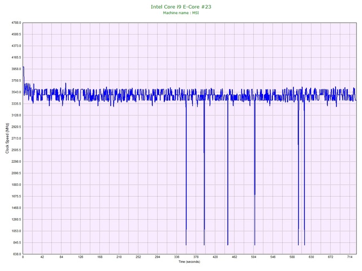Click the 462 x-axis tick label
This screenshot has height=271, width=362.
pyautogui.click(x=234, y=257)
